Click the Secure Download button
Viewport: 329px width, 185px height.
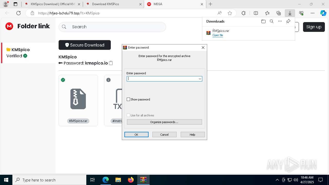85,45
